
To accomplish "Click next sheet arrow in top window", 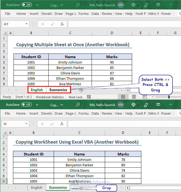I will (x=16, y=90).
